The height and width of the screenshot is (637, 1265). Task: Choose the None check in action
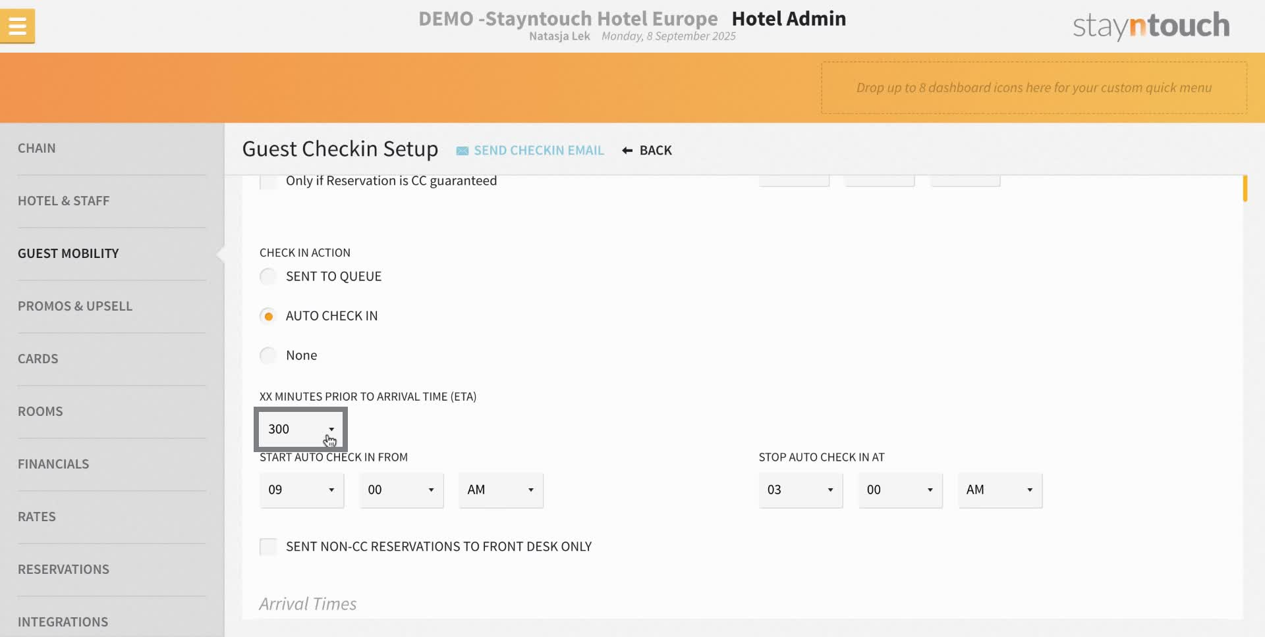click(x=267, y=355)
